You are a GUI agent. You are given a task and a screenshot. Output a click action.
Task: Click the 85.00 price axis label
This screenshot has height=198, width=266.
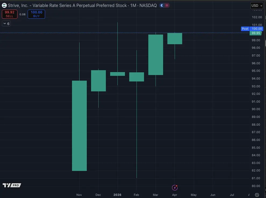pyautogui.click(x=256, y=148)
